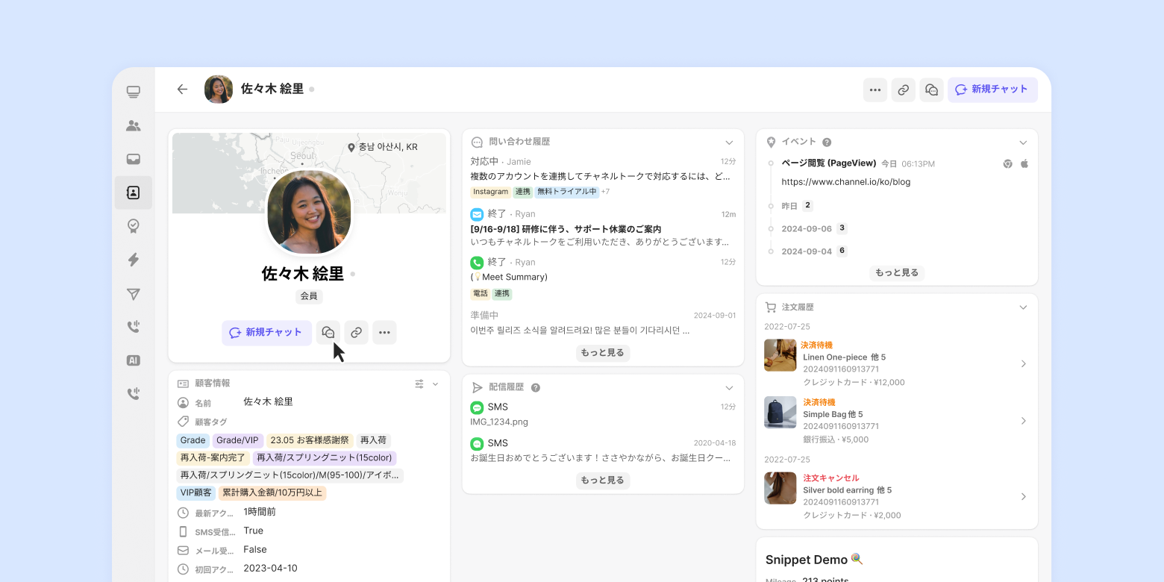Open the paper plane icon in the sidebar

(134, 294)
